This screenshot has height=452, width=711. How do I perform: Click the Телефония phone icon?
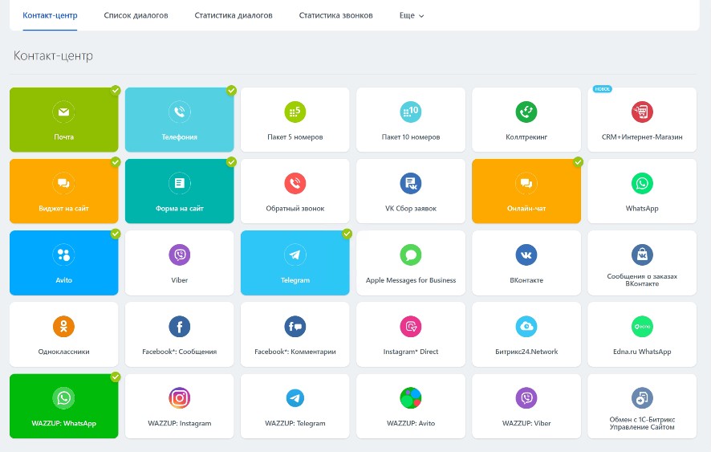click(179, 112)
